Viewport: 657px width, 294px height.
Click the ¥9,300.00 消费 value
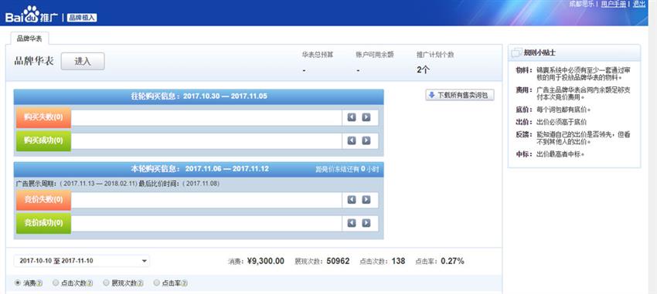coord(266,262)
